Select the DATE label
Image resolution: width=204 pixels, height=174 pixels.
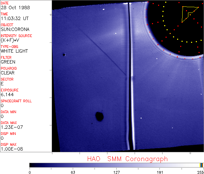(5, 3)
